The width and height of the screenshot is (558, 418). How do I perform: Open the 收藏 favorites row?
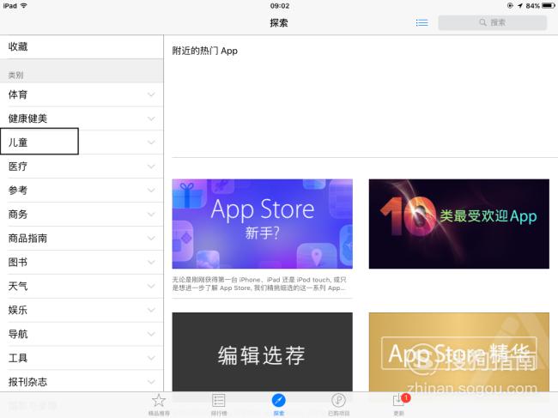tap(82, 46)
